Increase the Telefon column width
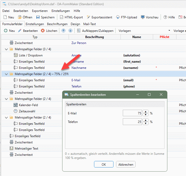Viewport: 186px width, 176px height. point(146,120)
